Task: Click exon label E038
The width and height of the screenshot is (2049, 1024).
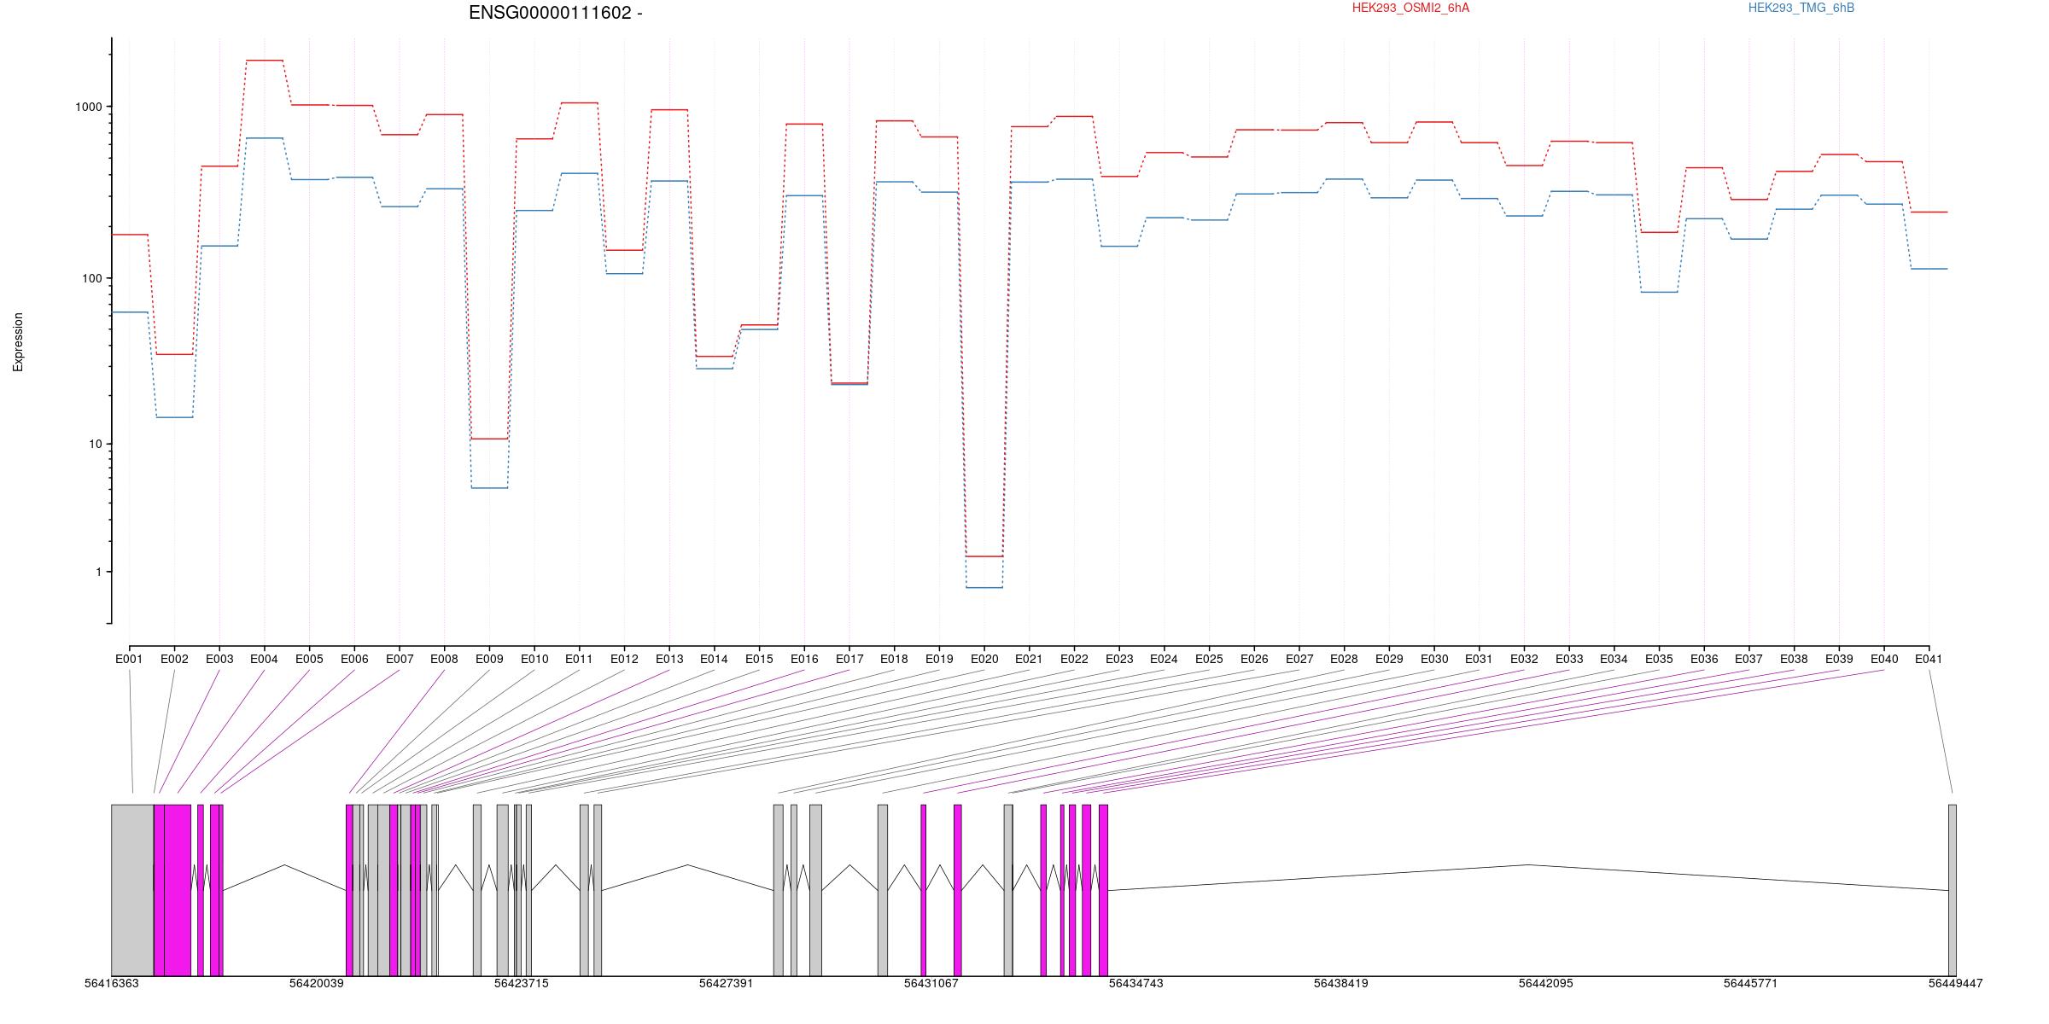Action: tap(1794, 659)
